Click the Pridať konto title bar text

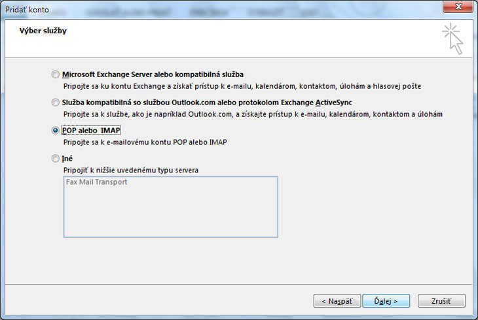tap(27, 10)
